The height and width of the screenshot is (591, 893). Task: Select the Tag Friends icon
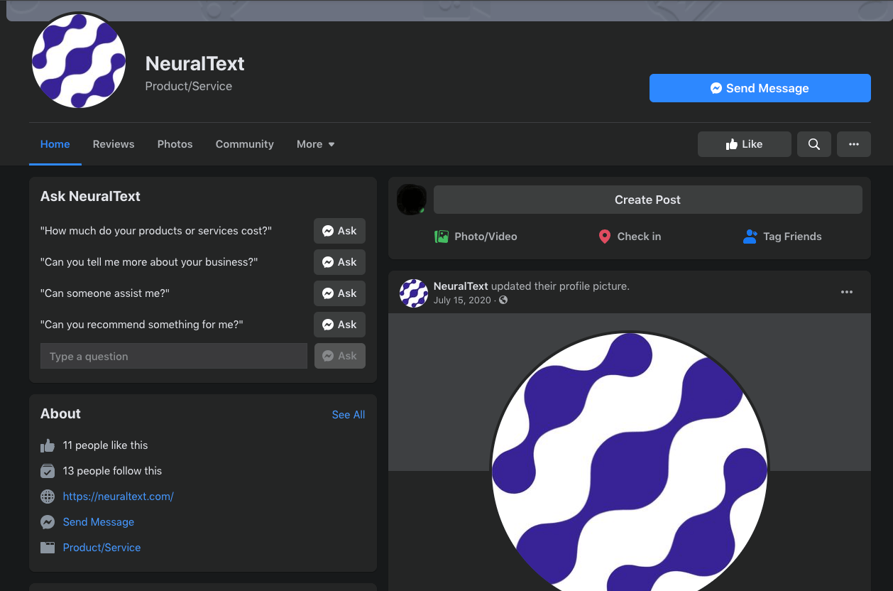pyautogui.click(x=750, y=236)
